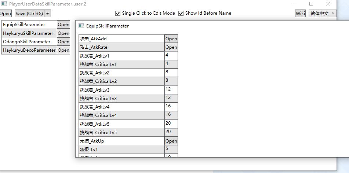This screenshot has height=173, width=349.
Task: Open the 攻击_AtkAdd parameter
Action: (x=171, y=39)
